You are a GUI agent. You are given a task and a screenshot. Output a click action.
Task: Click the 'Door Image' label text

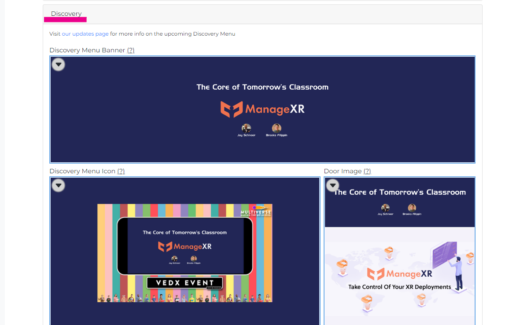[x=343, y=171]
